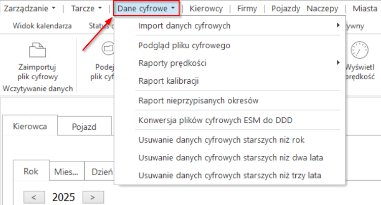Go to next year with > button
This screenshot has height=205, width=381.
point(93,197)
